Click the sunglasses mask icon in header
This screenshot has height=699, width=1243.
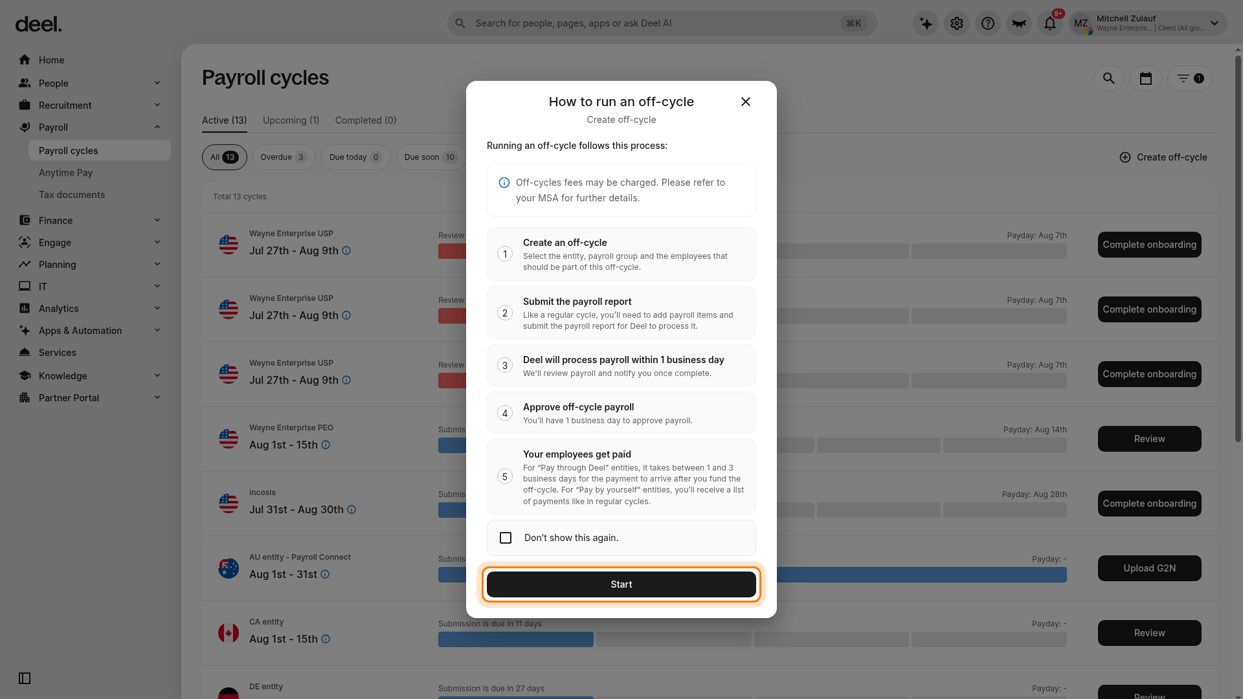[1019, 23]
